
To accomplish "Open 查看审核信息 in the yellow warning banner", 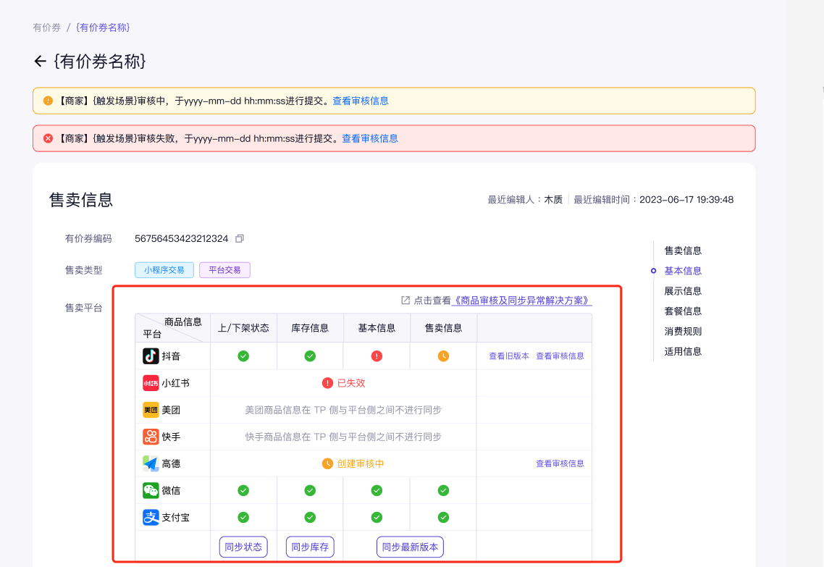I will click(361, 101).
